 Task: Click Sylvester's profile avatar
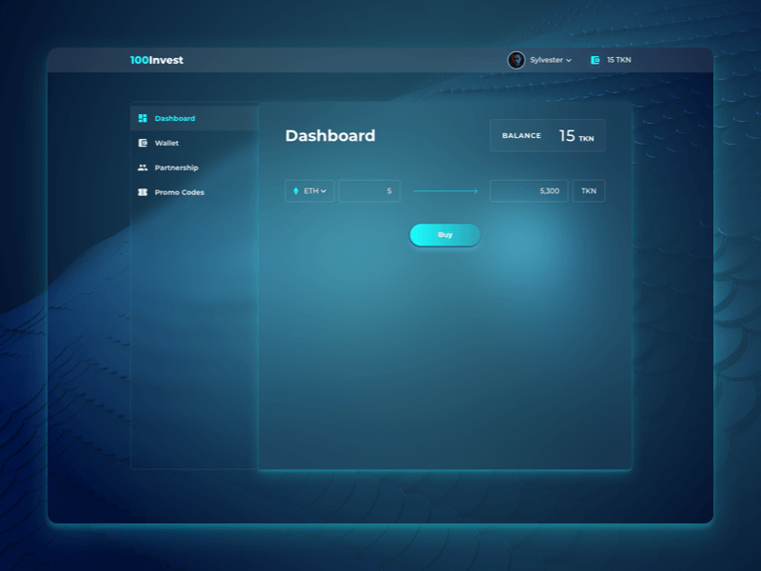pos(517,60)
